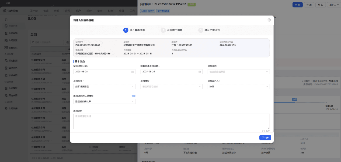The width and height of the screenshot is (341, 162).
Task: Click the 合同变更 sidebar icon
Action: click(x=6, y=40)
